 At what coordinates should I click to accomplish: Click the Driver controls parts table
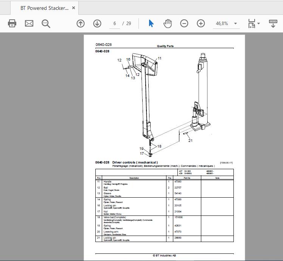coord(165,206)
